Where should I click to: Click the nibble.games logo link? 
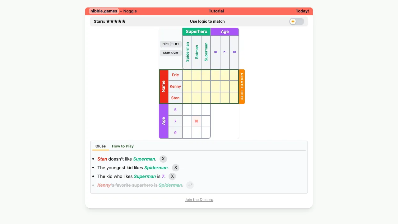click(x=104, y=11)
